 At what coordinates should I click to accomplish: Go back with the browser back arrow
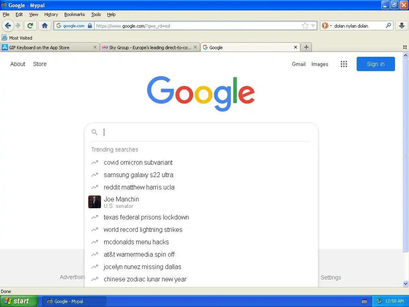coord(8,26)
